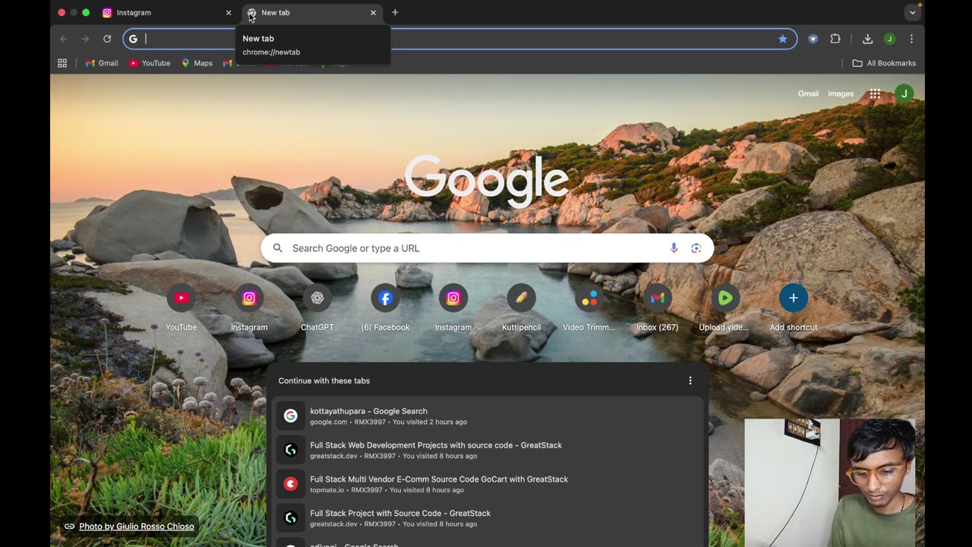Open the Google account J avatar on page
The height and width of the screenshot is (547, 972).
(904, 93)
